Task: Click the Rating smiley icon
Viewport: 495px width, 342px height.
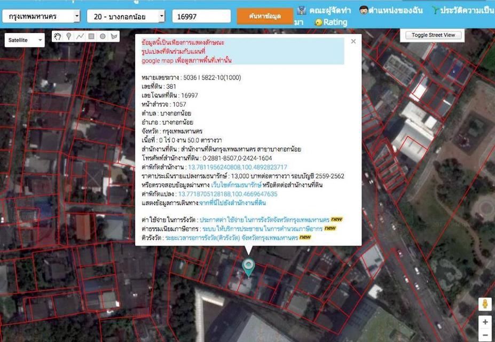Action: pos(318,22)
